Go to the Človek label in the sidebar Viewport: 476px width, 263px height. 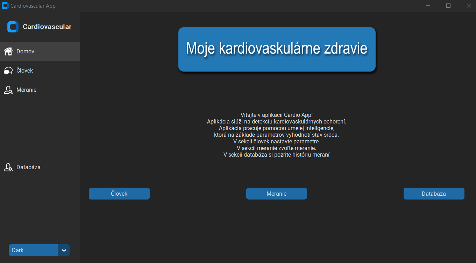(x=24, y=70)
